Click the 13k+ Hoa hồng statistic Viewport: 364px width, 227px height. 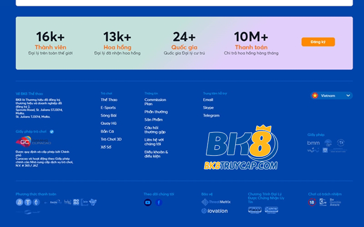(x=117, y=43)
